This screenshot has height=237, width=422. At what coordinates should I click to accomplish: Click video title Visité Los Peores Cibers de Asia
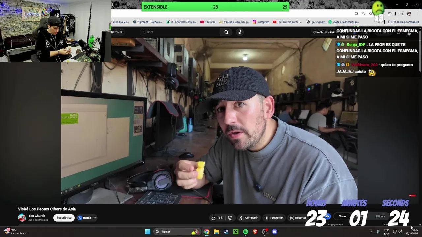point(47,209)
